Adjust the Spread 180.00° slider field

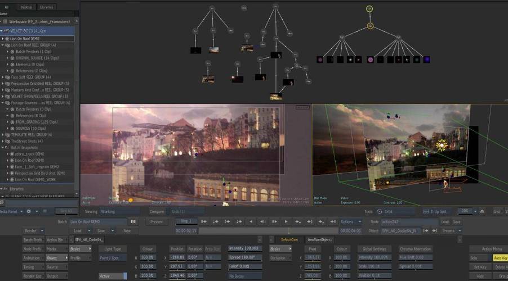(x=245, y=258)
